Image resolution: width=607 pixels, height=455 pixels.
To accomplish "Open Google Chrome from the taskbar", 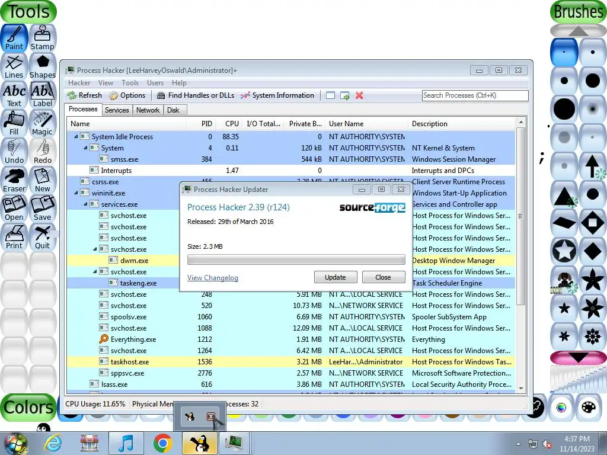I will point(162,443).
